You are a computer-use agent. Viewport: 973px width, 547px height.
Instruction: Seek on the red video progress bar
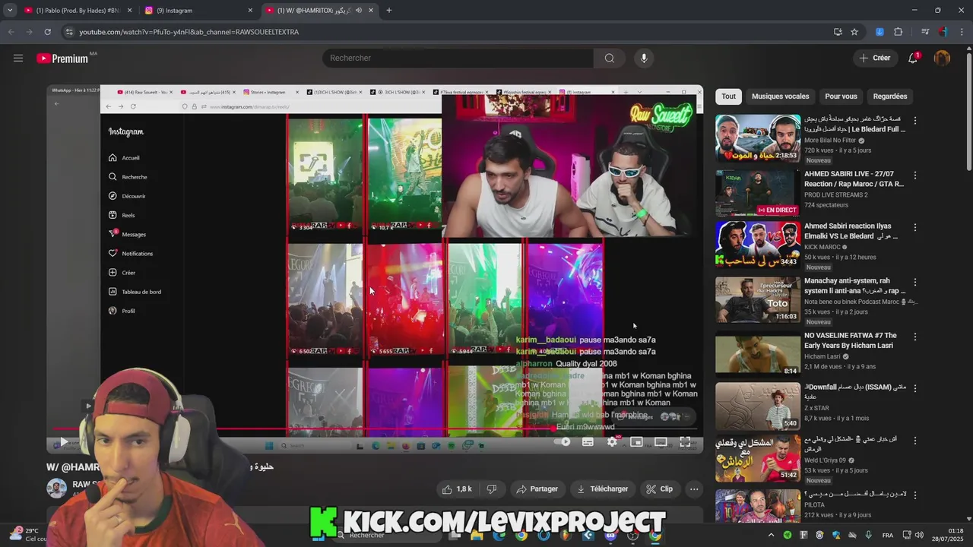pos(375,429)
